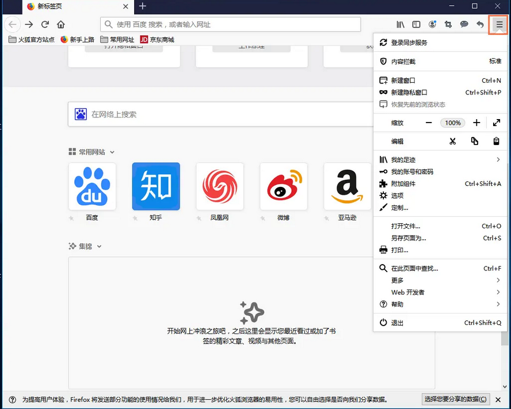
Task: Sign in to sync (登录同步服务)
Action: [x=440, y=43]
